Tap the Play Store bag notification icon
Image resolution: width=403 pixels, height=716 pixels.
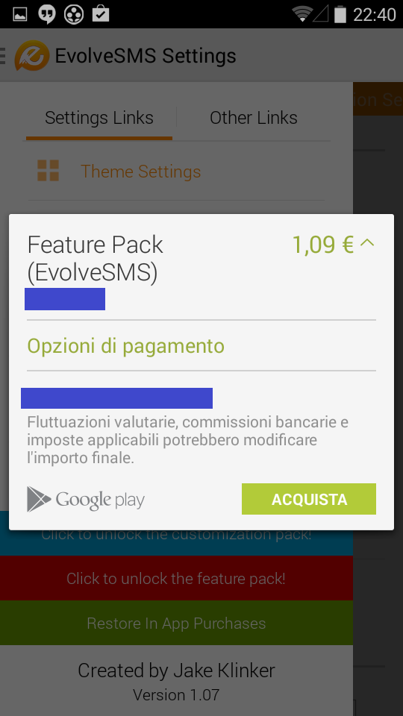point(101,13)
